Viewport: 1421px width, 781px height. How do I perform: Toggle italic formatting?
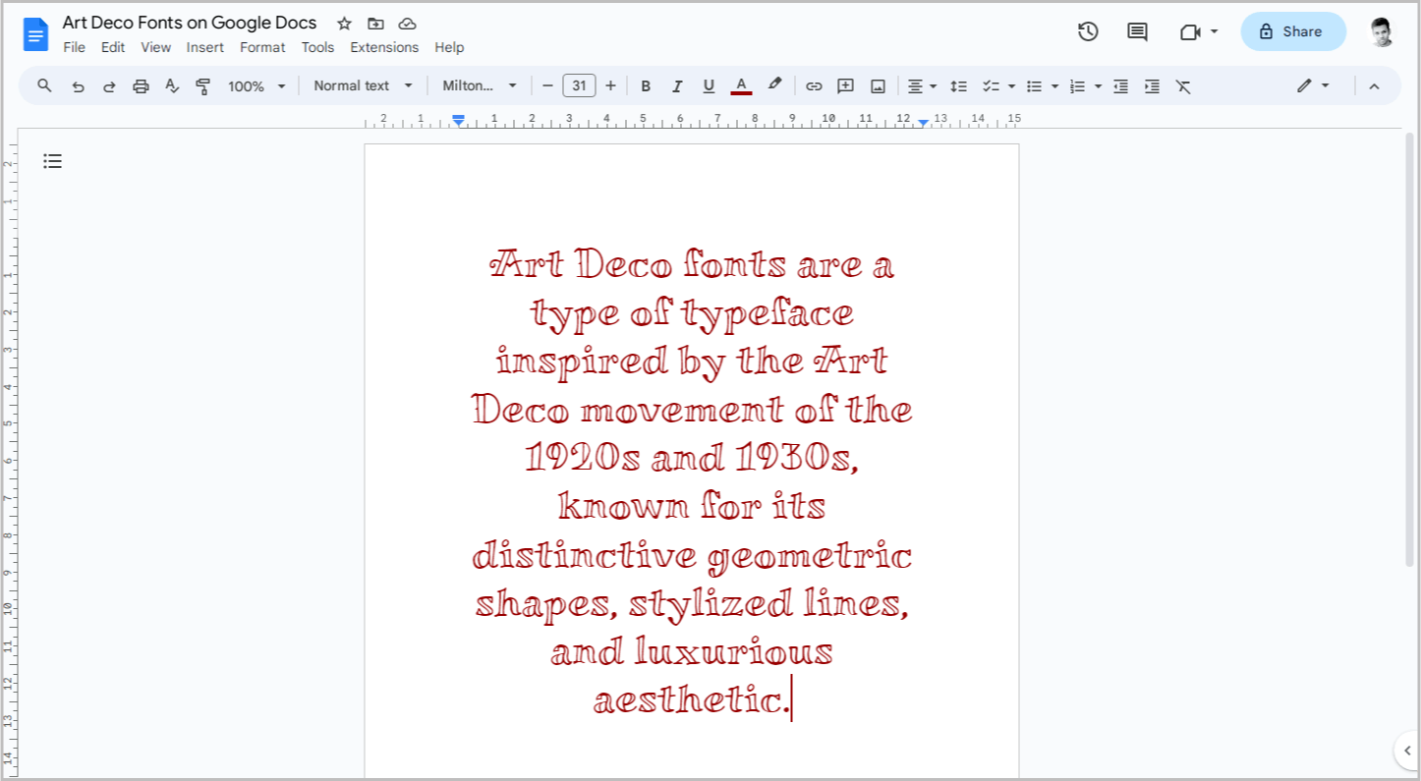click(677, 85)
